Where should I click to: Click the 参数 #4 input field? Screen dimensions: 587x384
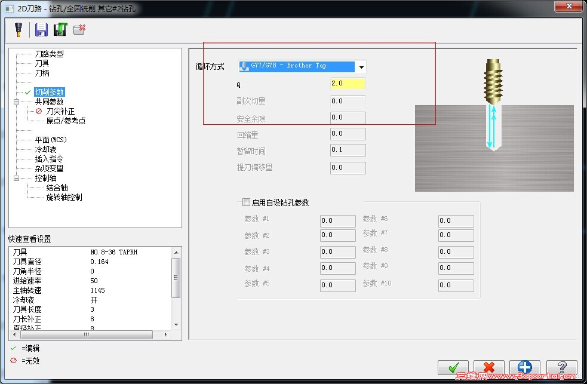[337, 268]
